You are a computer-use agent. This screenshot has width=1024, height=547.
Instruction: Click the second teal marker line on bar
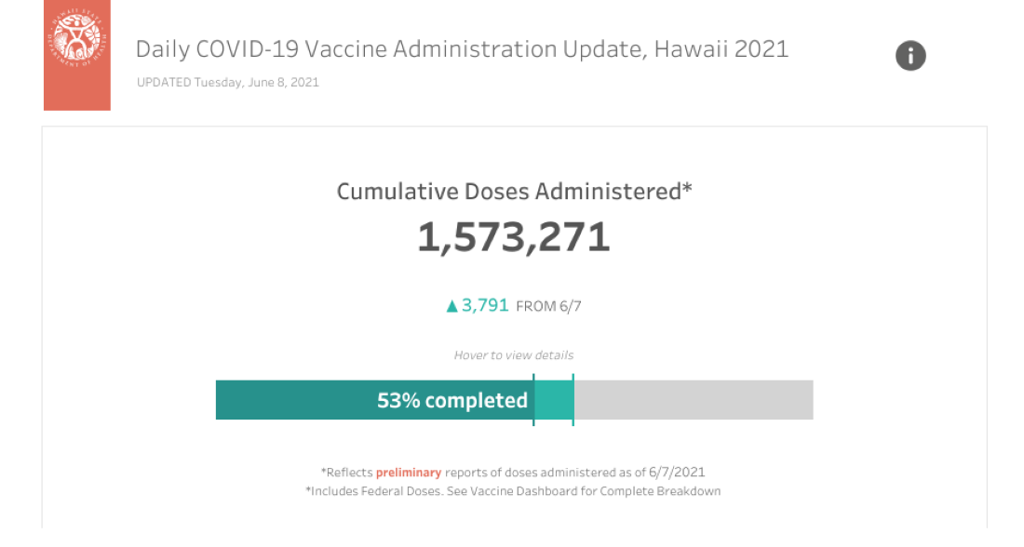click(x=573, y=400)
